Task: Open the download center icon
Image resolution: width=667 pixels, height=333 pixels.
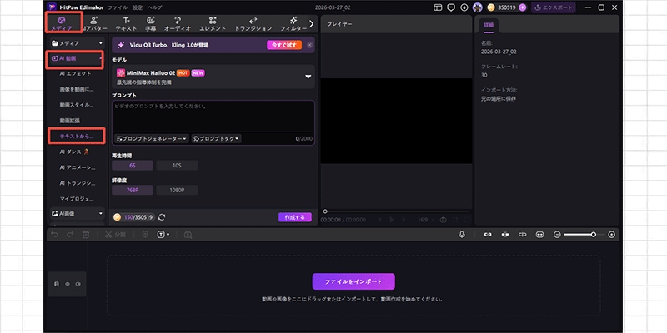Action: click(464, 7)
